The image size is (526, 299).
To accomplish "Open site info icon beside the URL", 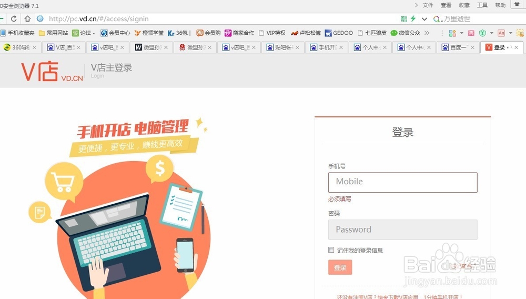I will (41, 19).
